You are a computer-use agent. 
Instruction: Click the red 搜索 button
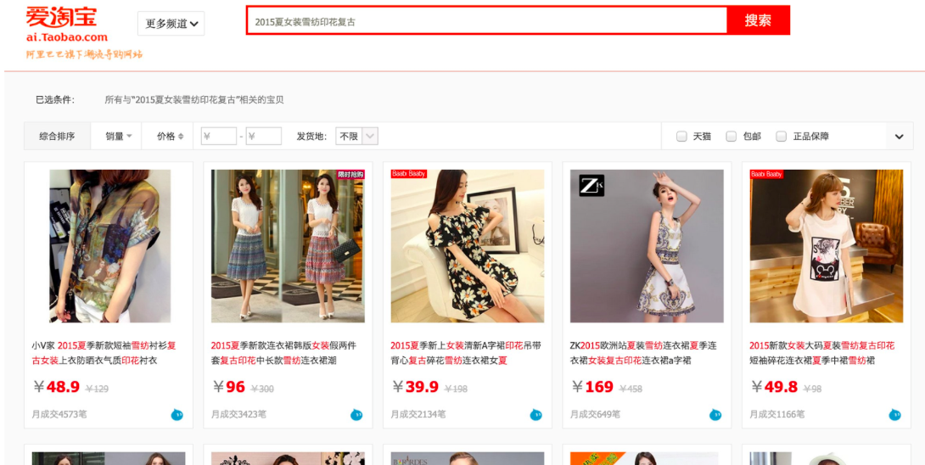758,20
